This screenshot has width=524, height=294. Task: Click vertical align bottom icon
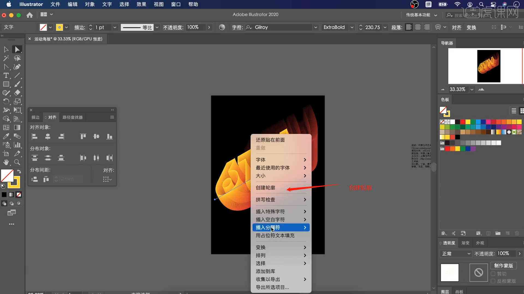109,136
